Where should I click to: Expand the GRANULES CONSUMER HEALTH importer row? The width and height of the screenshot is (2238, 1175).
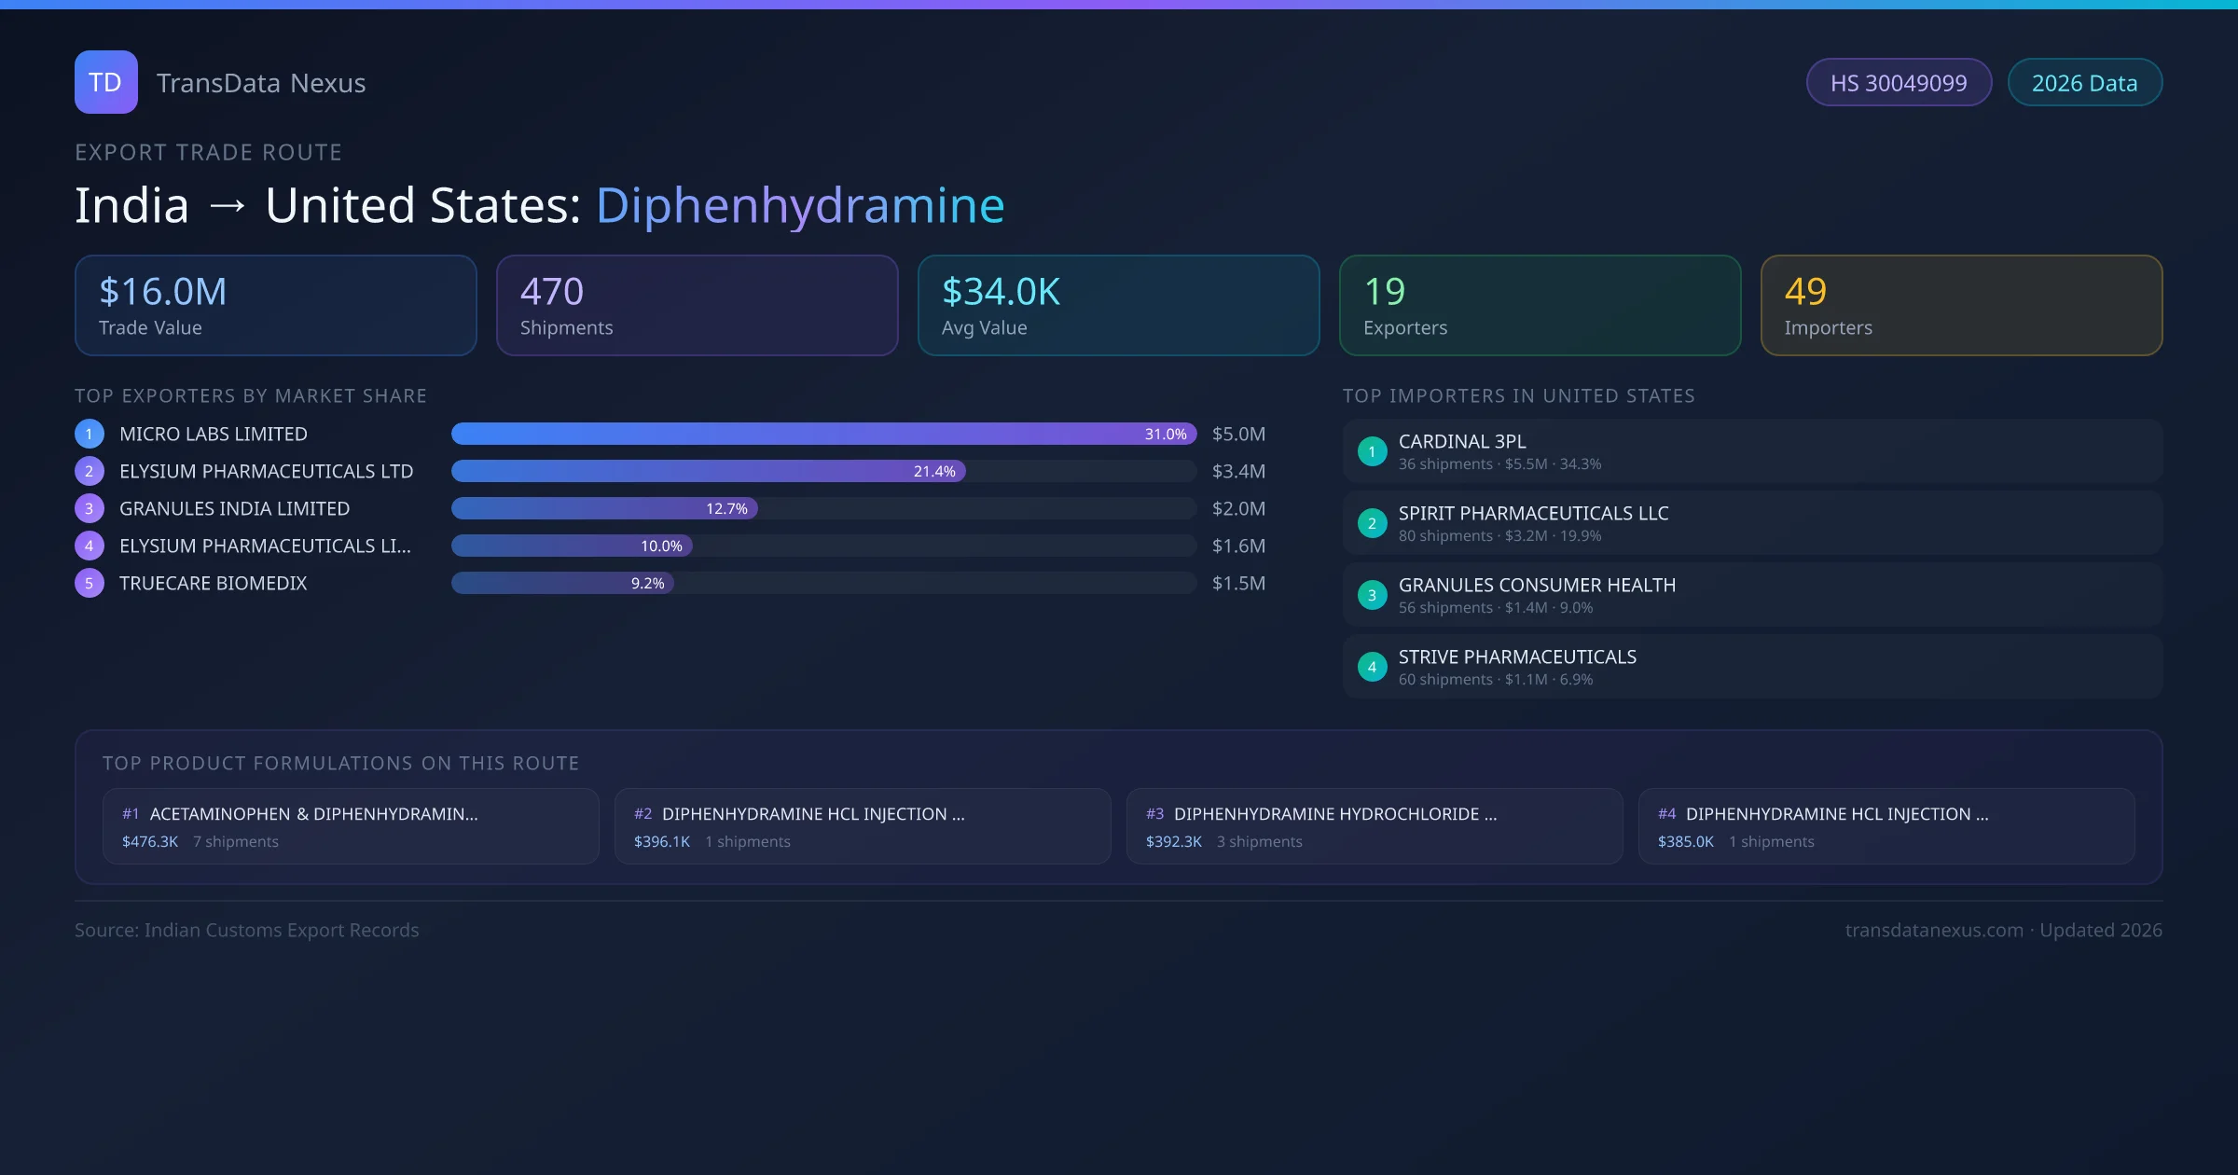coord(1751,594)
